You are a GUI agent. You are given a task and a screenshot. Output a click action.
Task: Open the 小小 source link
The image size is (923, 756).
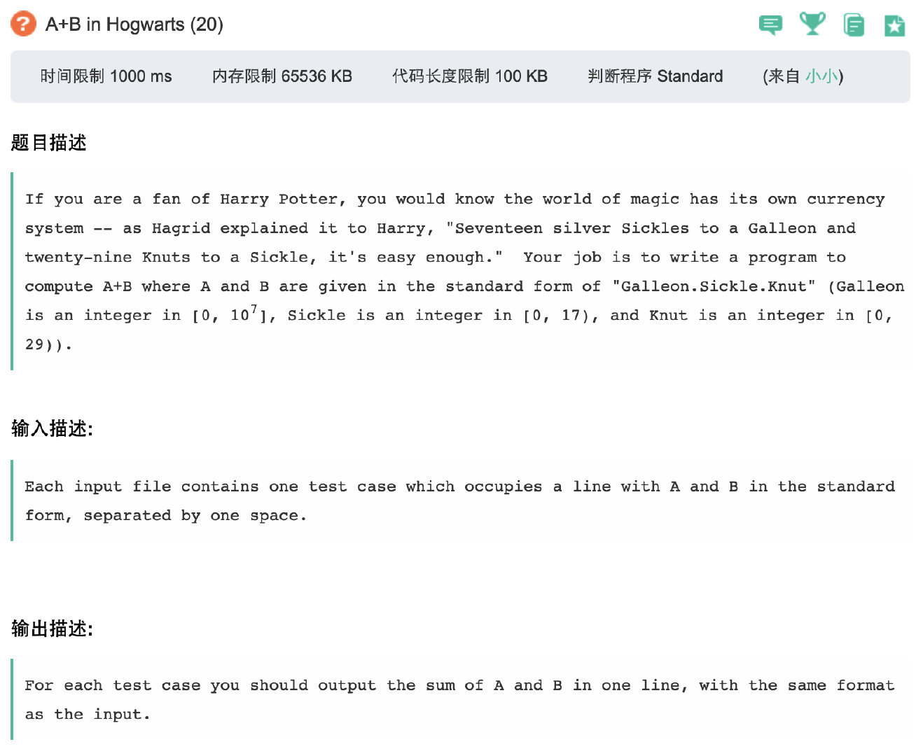(x=821, y=76)
